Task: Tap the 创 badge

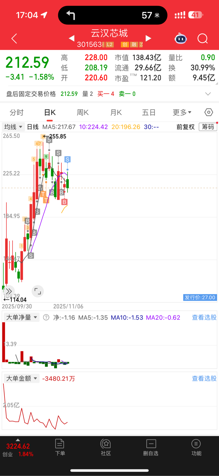Action: pyautogui.click(x=125, y=45)
